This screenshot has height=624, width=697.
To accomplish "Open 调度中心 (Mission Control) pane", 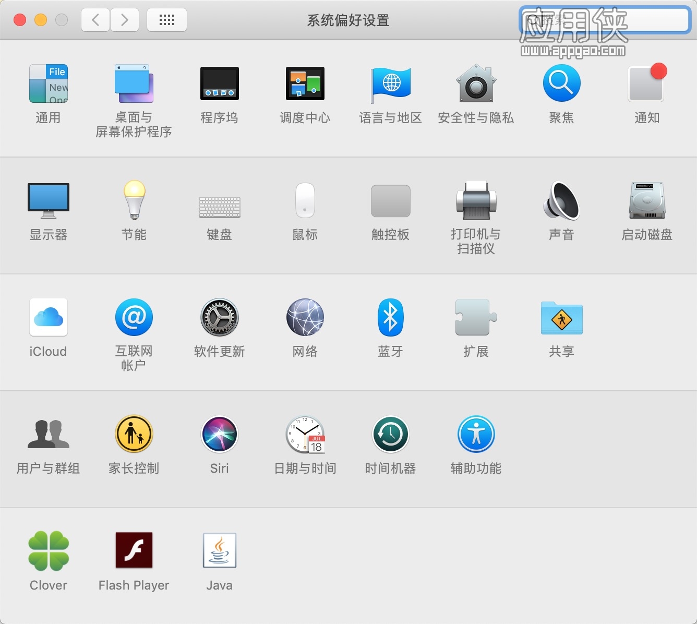I will point(305,83).
